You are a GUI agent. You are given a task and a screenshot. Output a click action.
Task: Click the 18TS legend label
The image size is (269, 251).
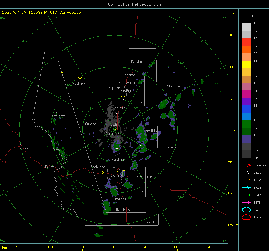[257, 203]
